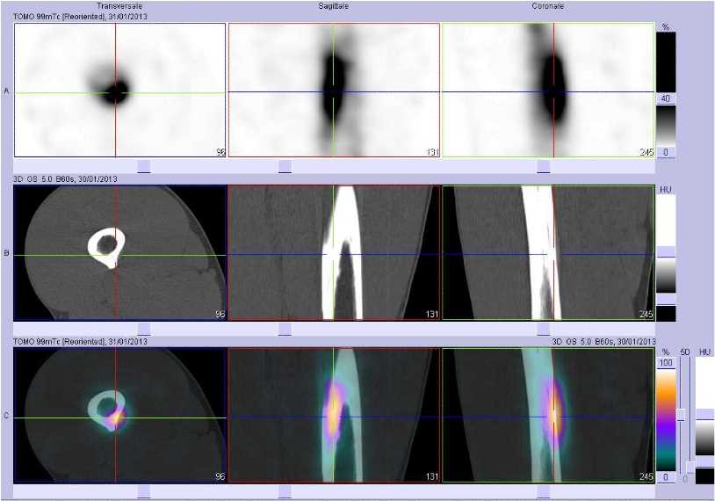Click the 3D OS 5.0 B60s label at row C right
Viewport: 715px width, 501px height.
click(603, 341)
